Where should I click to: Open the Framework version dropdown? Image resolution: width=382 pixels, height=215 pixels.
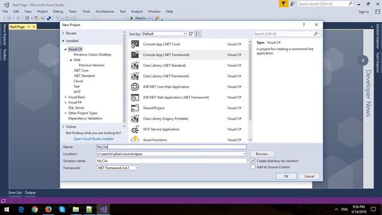[x=117, y=168]
